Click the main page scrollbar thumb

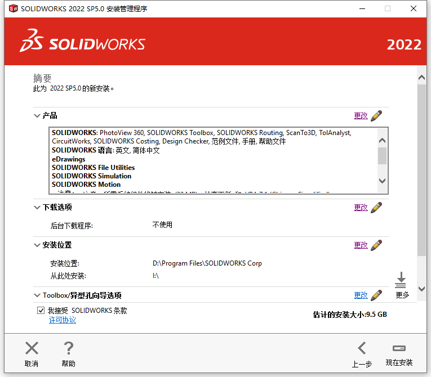[x=421, y=170]
